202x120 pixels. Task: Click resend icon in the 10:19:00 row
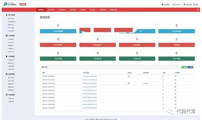pyautogui.click(x=175, y=80)
